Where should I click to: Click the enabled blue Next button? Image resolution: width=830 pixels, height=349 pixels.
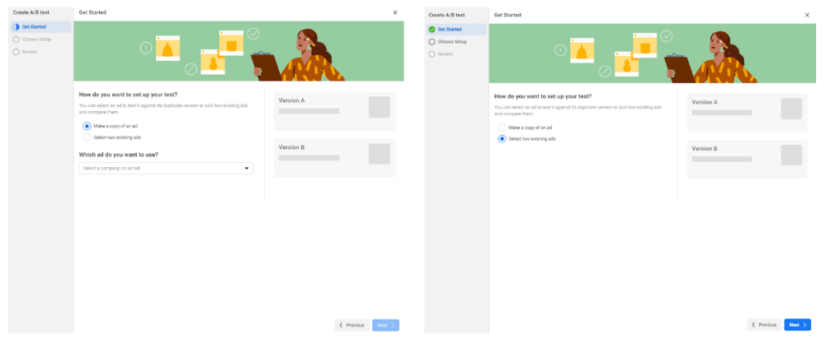797,325
